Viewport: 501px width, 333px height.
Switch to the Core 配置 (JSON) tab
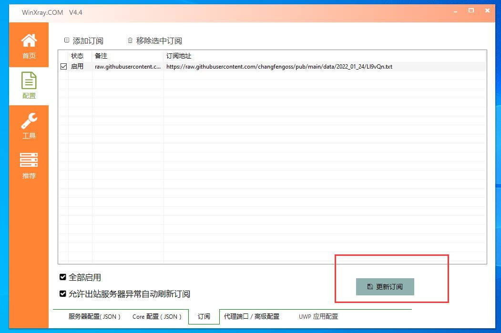(x=157, y=316)
